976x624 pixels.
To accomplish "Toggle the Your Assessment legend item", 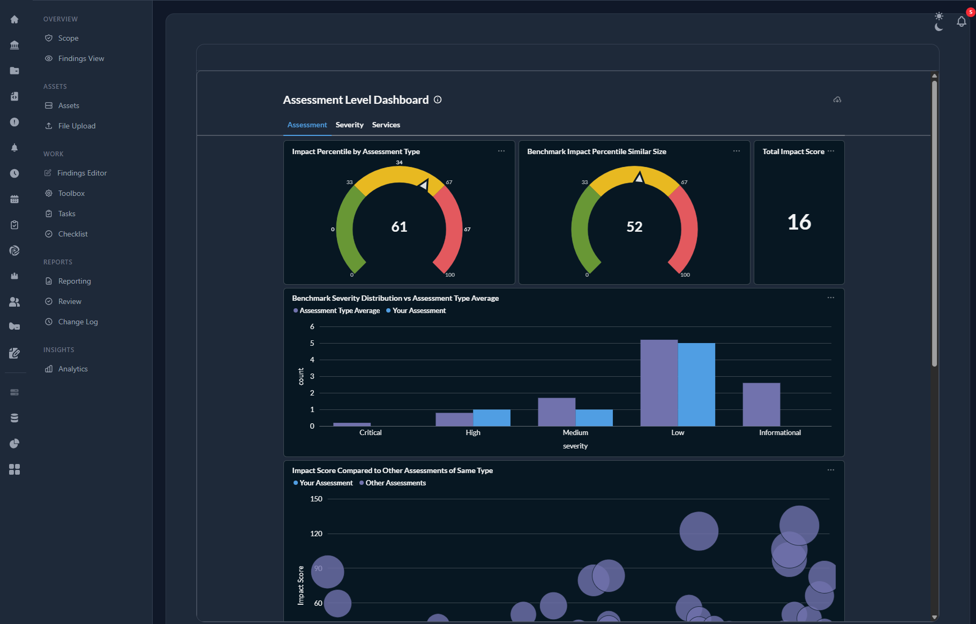I will coord(416,310).
